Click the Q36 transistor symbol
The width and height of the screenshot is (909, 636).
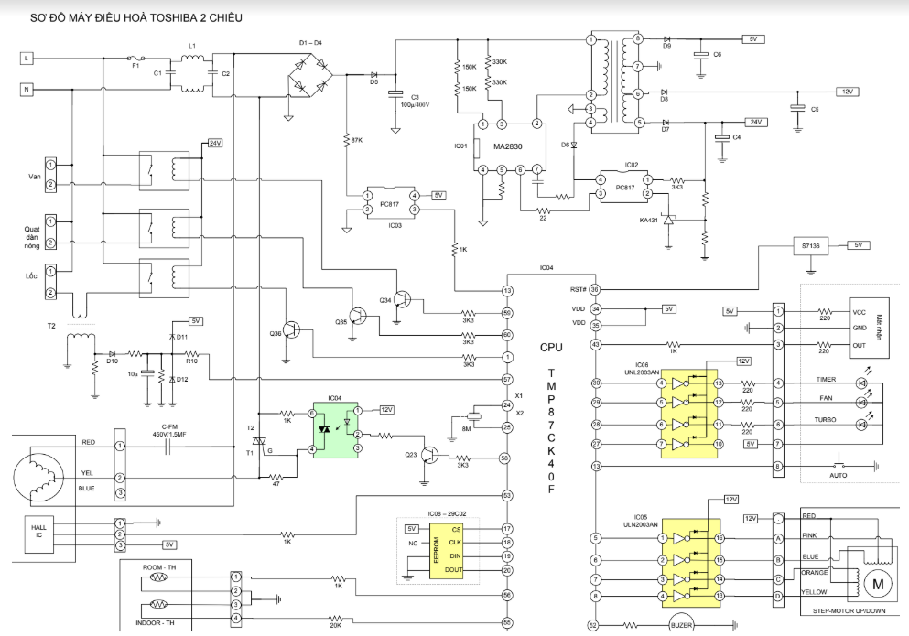pyautogui.click(x=292, y=330)
